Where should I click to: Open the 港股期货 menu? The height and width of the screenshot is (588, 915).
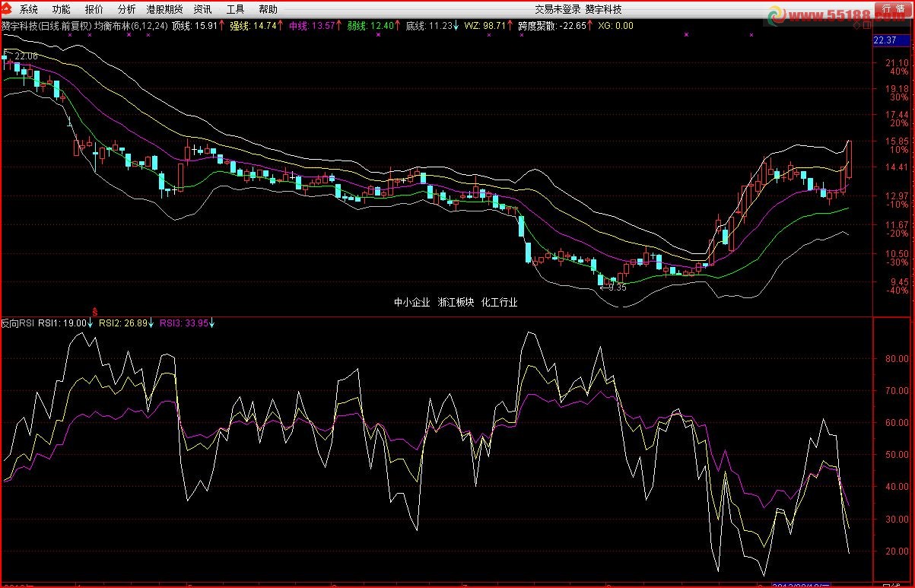pyautogui.click(x=165, y=10)
